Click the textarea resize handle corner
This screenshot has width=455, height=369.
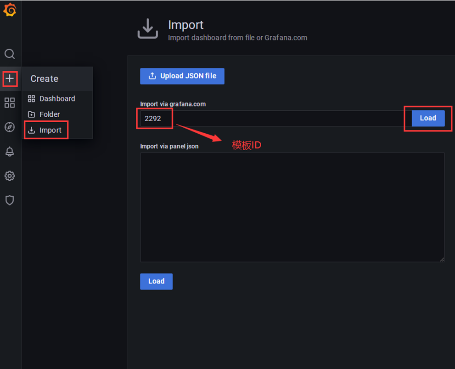point(442,259)
